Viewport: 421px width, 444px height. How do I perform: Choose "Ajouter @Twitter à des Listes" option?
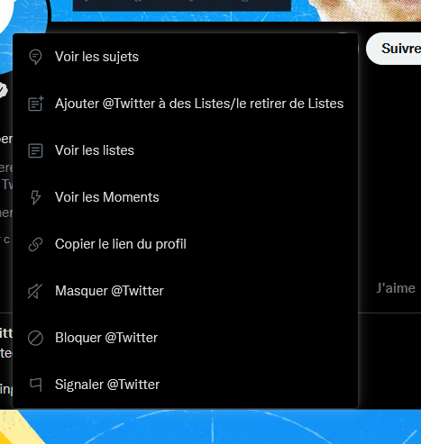186,104
